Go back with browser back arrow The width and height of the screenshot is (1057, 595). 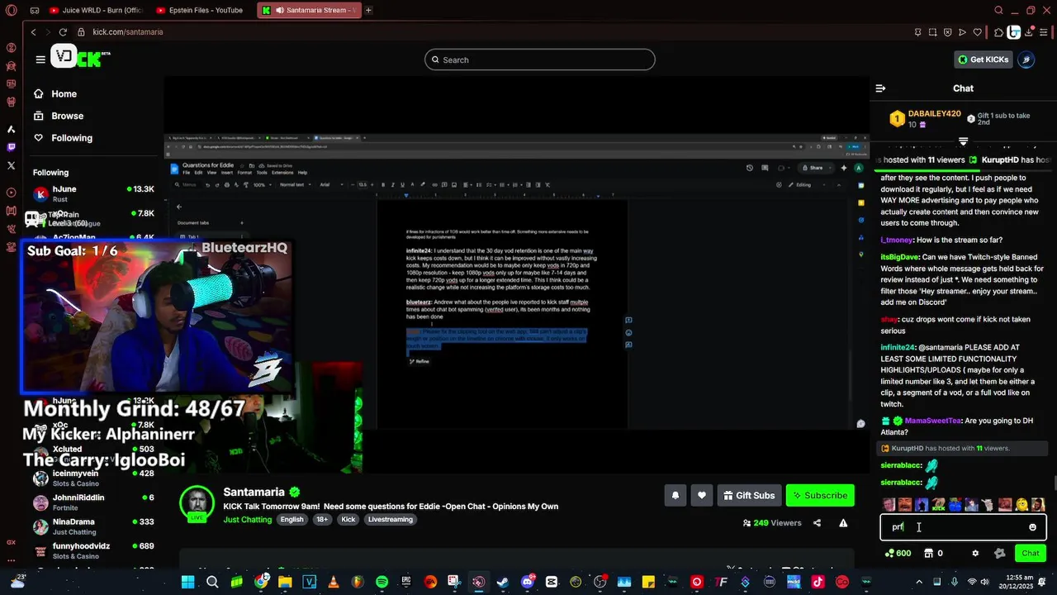click(33, 31)
